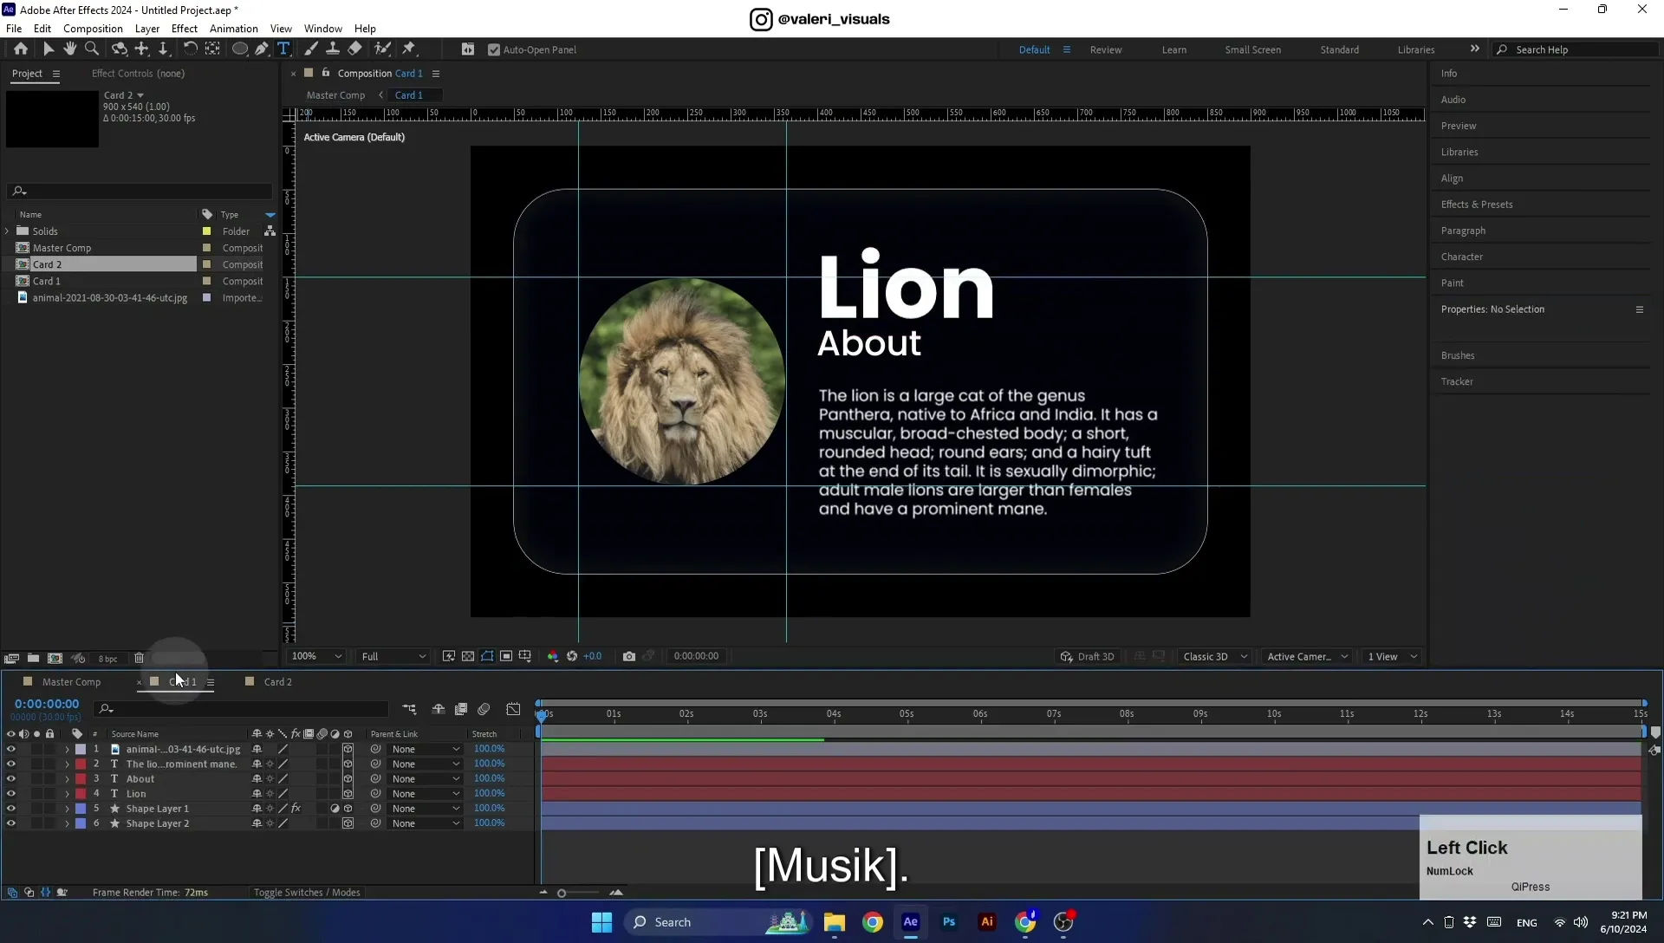Open the Animation menu

click(233, 29)
